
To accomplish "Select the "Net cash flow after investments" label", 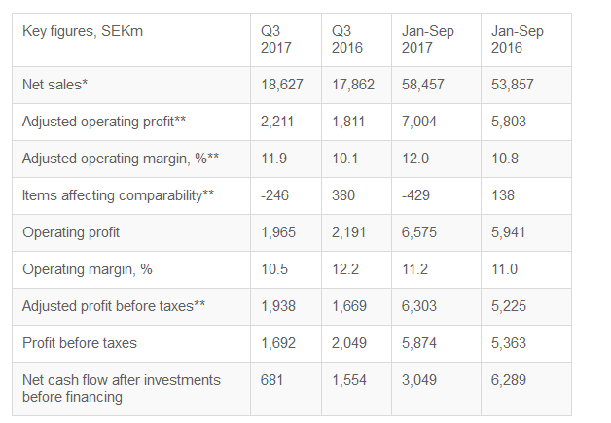I will (121, 379).
